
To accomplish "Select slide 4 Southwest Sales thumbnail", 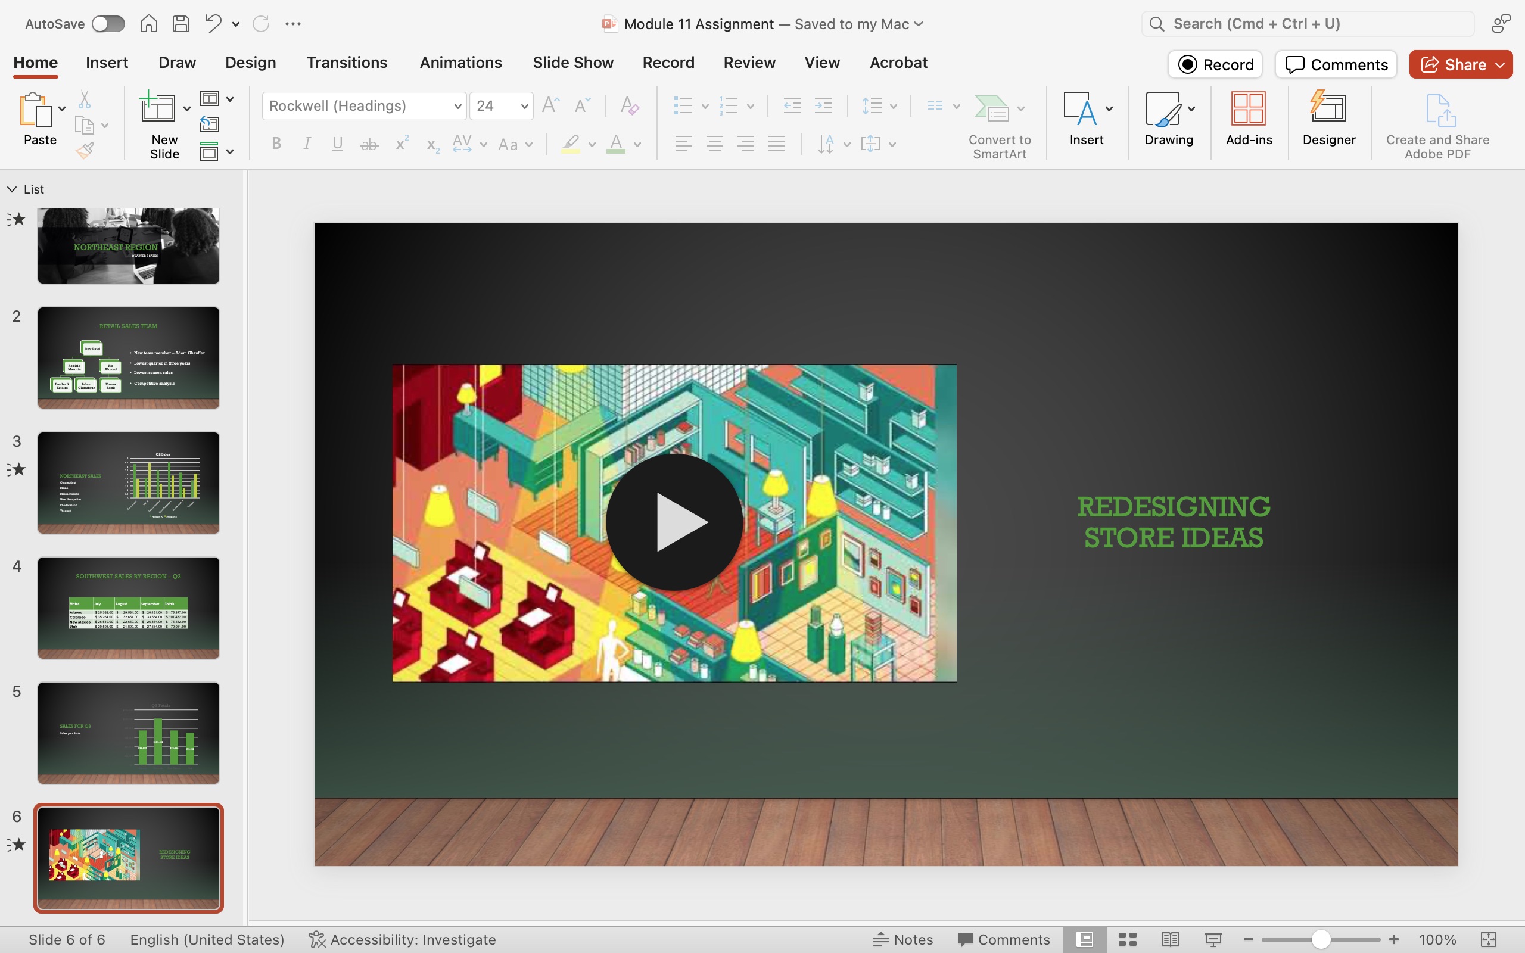I will 129,608.
